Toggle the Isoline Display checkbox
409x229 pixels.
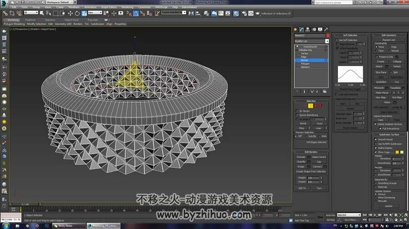[376, 148]
